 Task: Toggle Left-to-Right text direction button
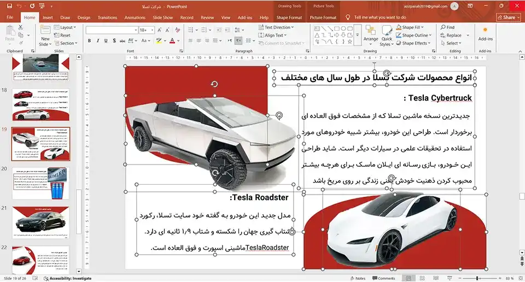[x=230, y=41]
